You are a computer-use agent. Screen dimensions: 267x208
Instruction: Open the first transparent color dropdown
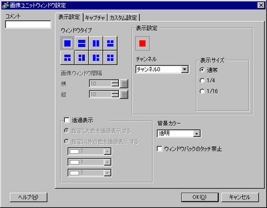107,152
